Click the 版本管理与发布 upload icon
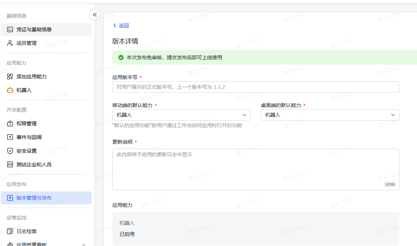 pos(10,198)
